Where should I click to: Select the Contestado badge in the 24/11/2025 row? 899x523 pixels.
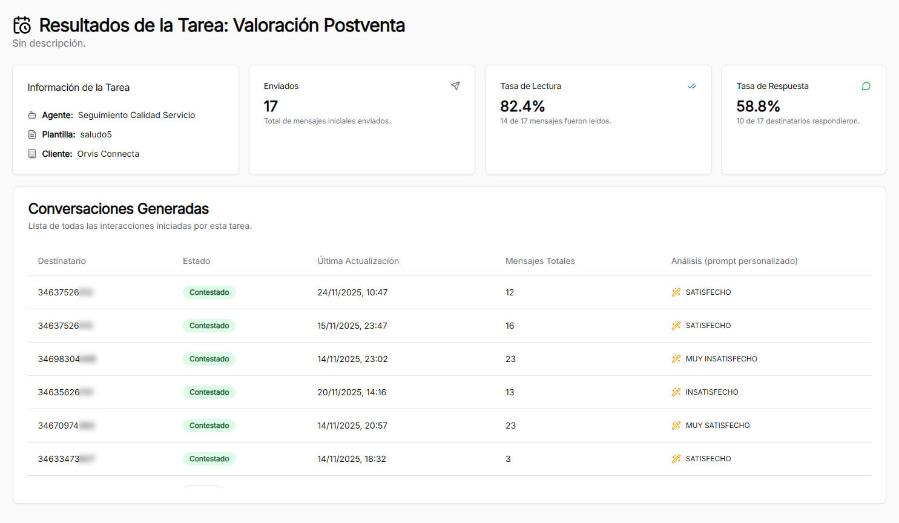[x=209, y=292]
